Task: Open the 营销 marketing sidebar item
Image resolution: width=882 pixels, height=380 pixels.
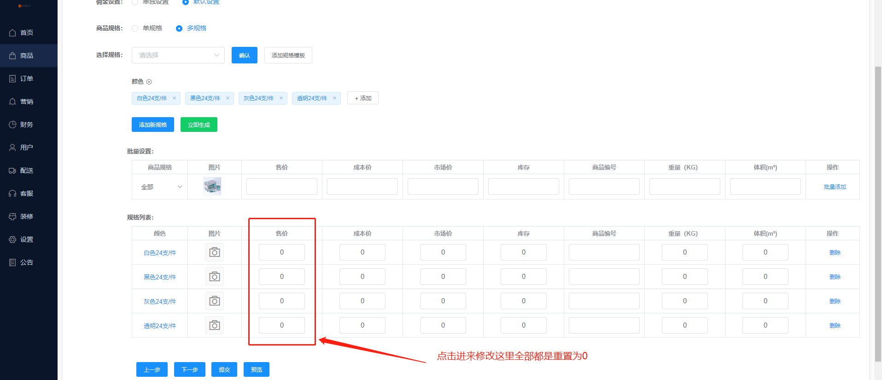Action: coord(29,102)
